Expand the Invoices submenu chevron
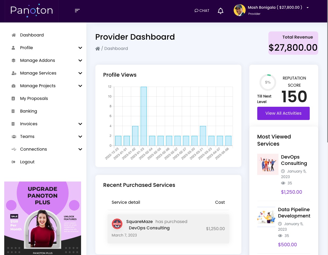 [80, 124]
